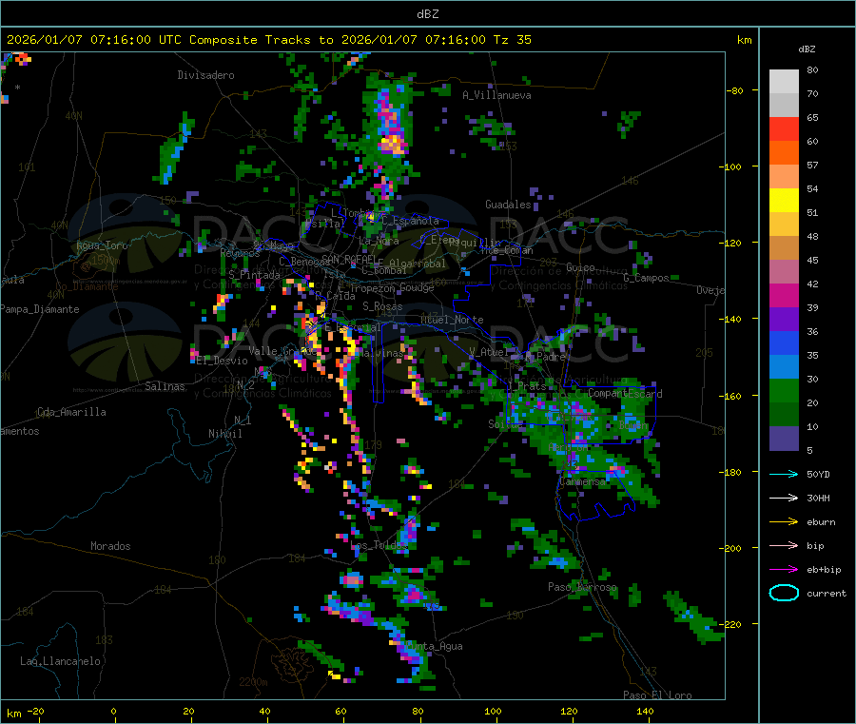
Task: Pick the slate purple swatch above 5 dBZ
Action: pos(784,439)
